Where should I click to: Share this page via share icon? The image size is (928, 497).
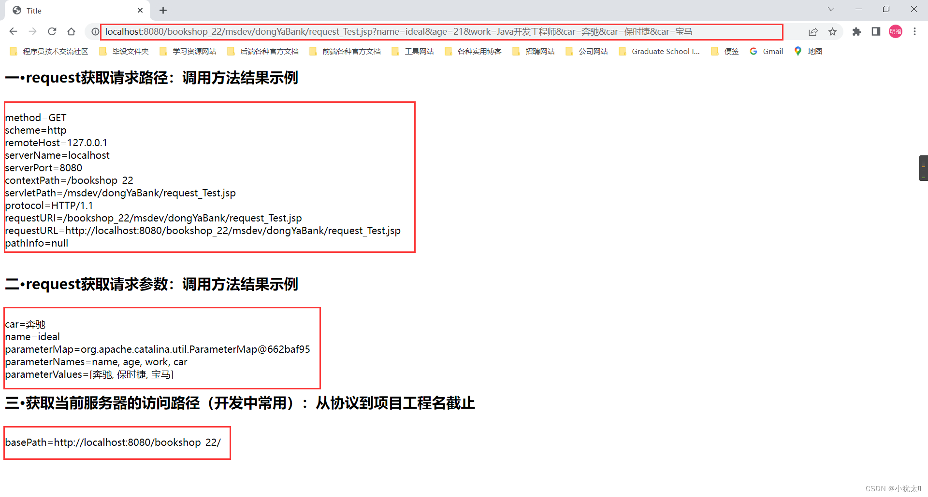coord(813,32)
